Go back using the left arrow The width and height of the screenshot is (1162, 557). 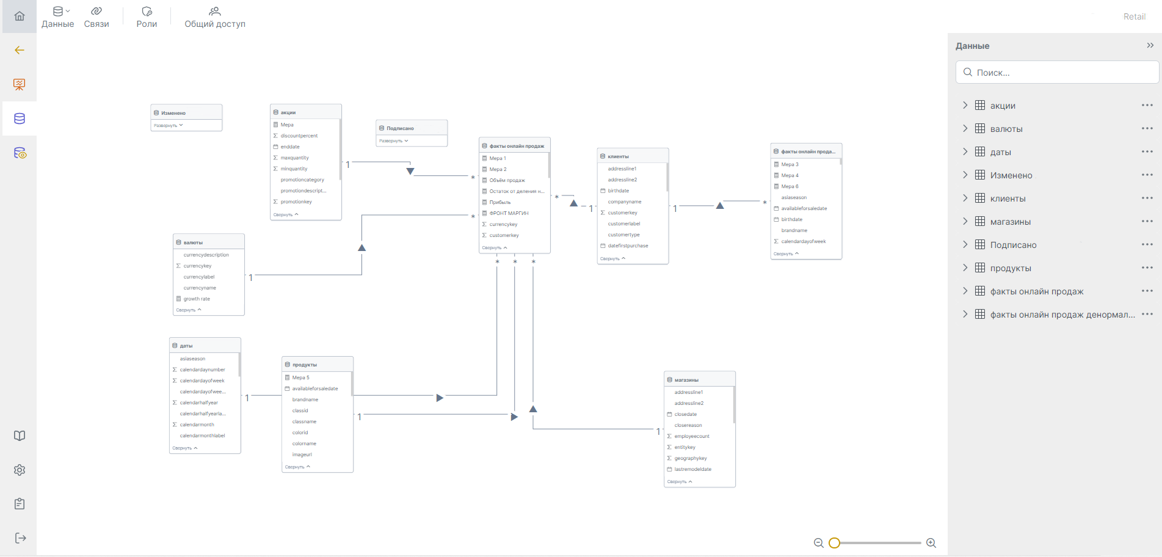tap(20, 50)
